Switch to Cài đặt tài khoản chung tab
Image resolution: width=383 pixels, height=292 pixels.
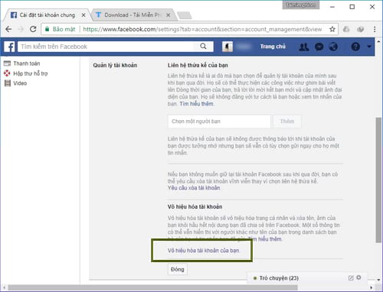47,15
